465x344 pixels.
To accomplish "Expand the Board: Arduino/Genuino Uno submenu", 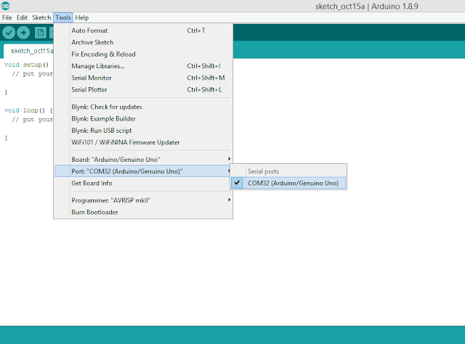I will pos(143,160).
